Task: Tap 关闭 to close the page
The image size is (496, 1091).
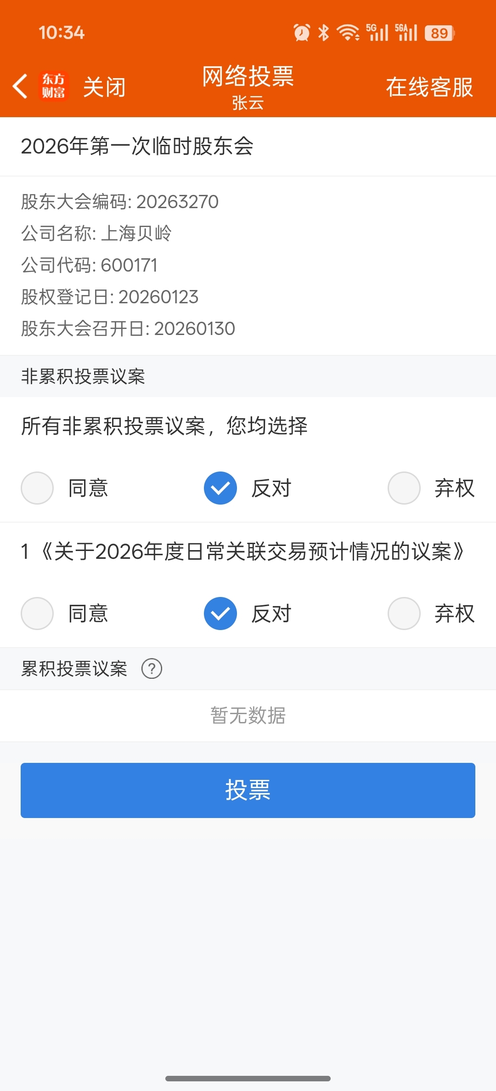Action: click(x=104, y=87)
